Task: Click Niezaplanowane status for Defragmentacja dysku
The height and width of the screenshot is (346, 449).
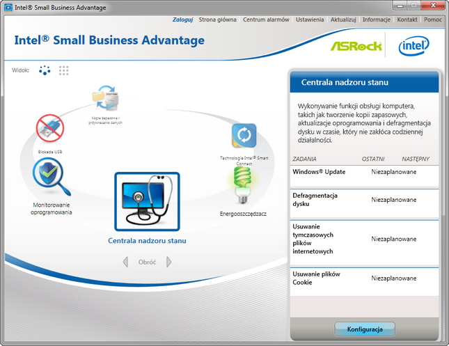Action: point(394,200)
